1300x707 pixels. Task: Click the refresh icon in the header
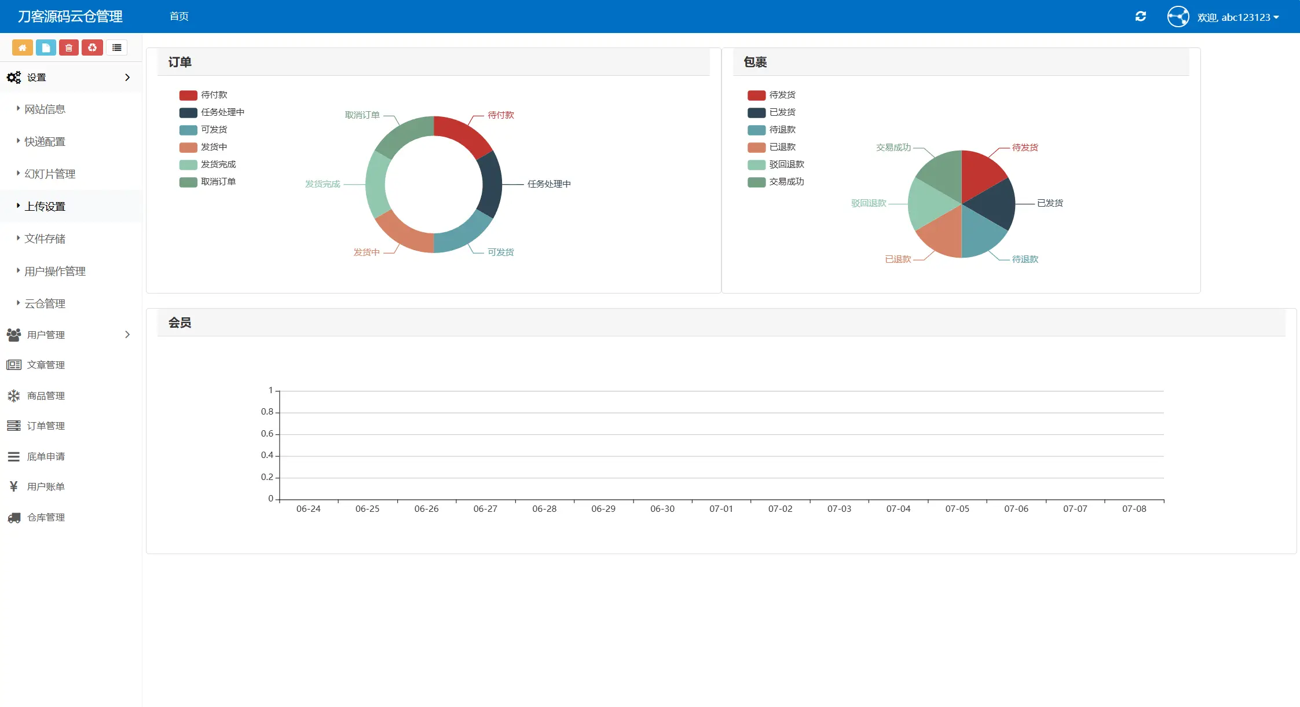pos(1140,16)
